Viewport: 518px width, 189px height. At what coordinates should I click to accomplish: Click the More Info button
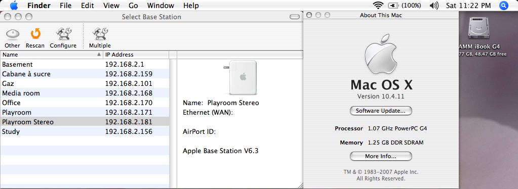(381, 156)
